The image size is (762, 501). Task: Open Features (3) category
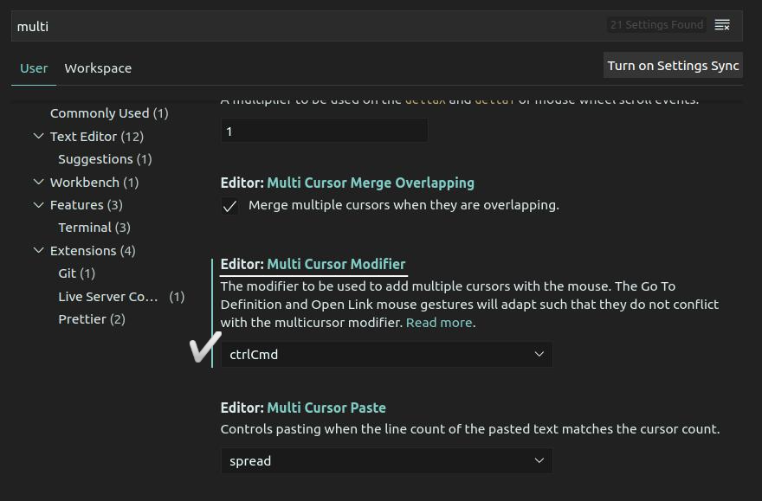tap(86, 205)
